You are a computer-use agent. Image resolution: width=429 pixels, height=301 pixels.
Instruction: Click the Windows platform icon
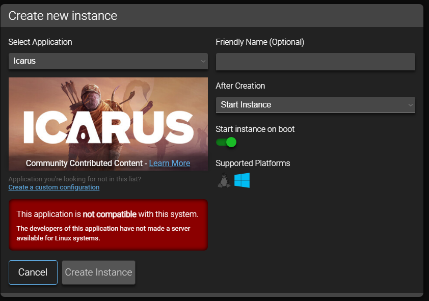tap(242, 180)
